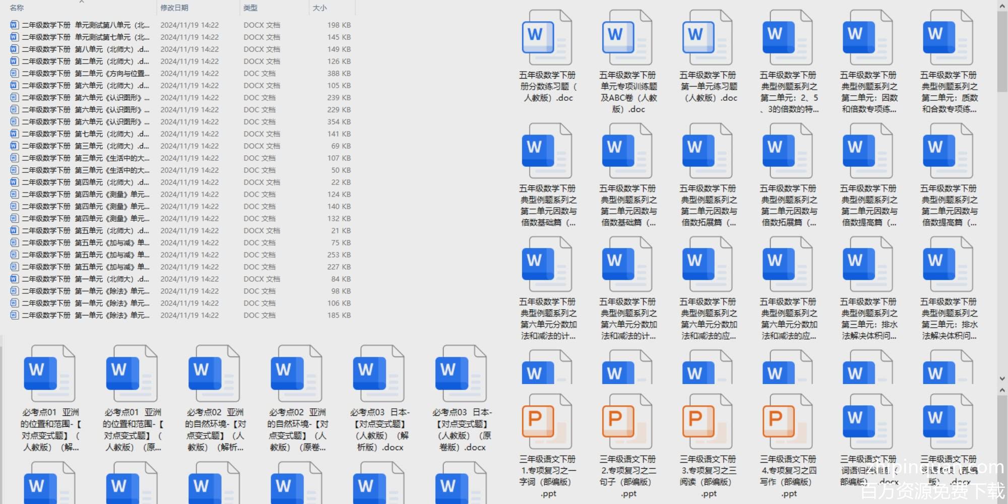Image resolution: width=1008 pixels, height=504 pixels.
Task: Click scroll down arrow of 五年级 pane
Action: tap(1002, 379)
